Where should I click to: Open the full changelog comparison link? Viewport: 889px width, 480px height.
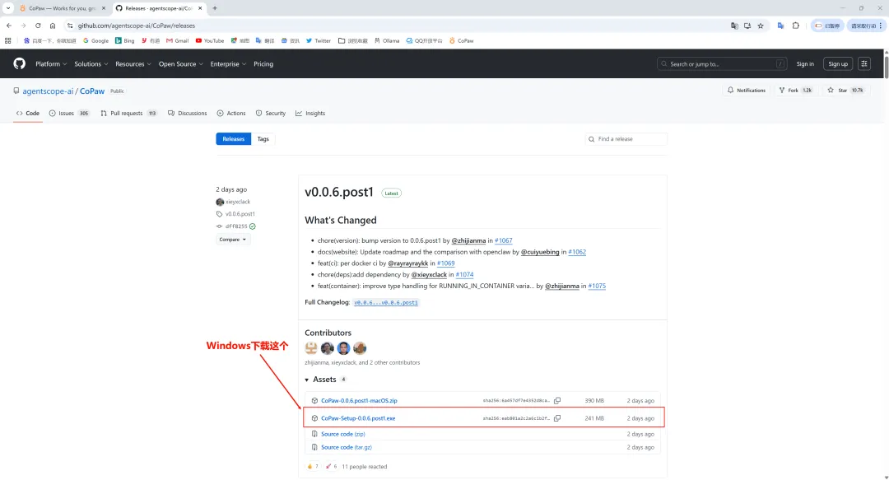coord(386,302)
